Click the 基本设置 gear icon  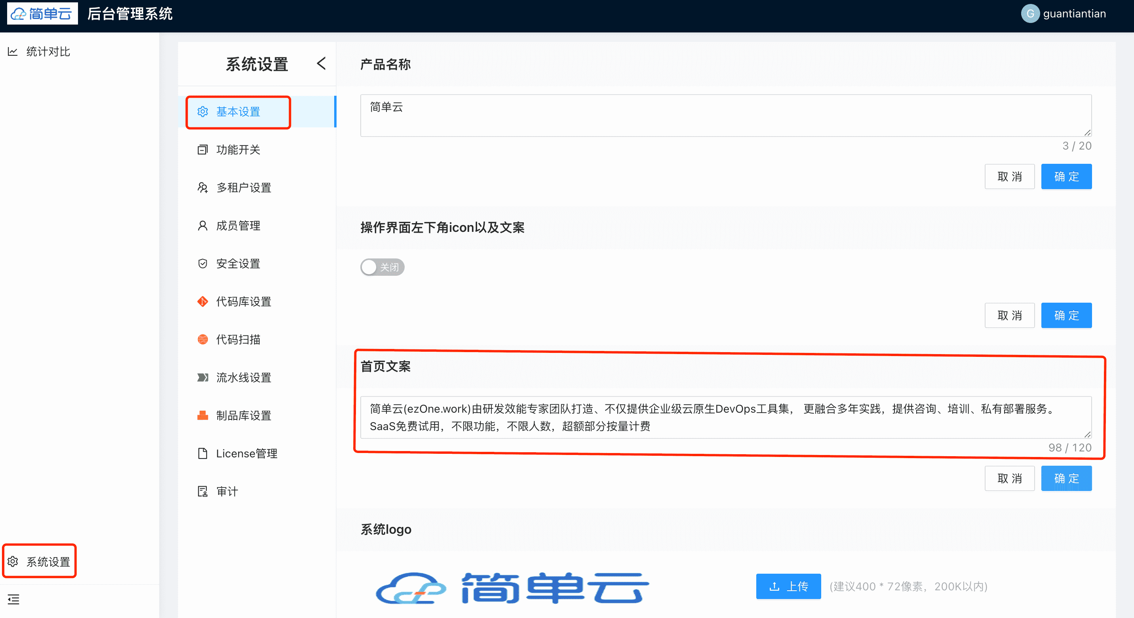[202, 112]
